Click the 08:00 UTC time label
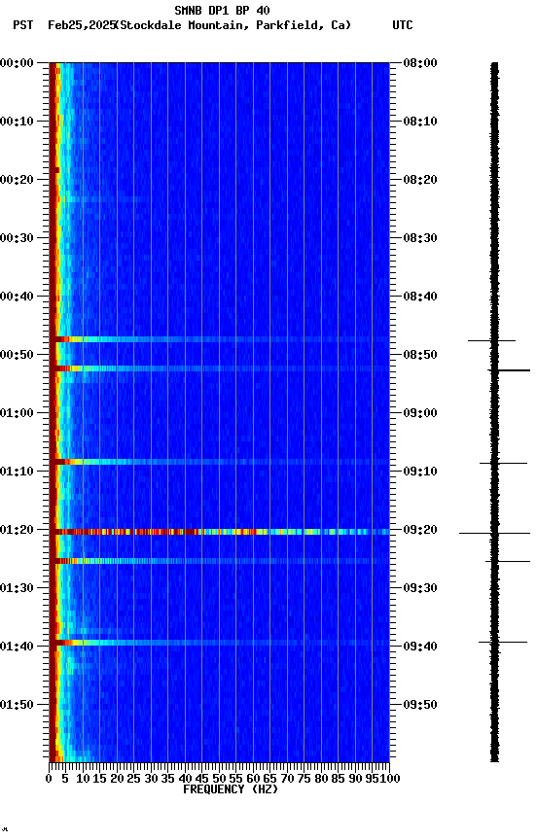Screen dimensions: 537x840 (420, 62)
